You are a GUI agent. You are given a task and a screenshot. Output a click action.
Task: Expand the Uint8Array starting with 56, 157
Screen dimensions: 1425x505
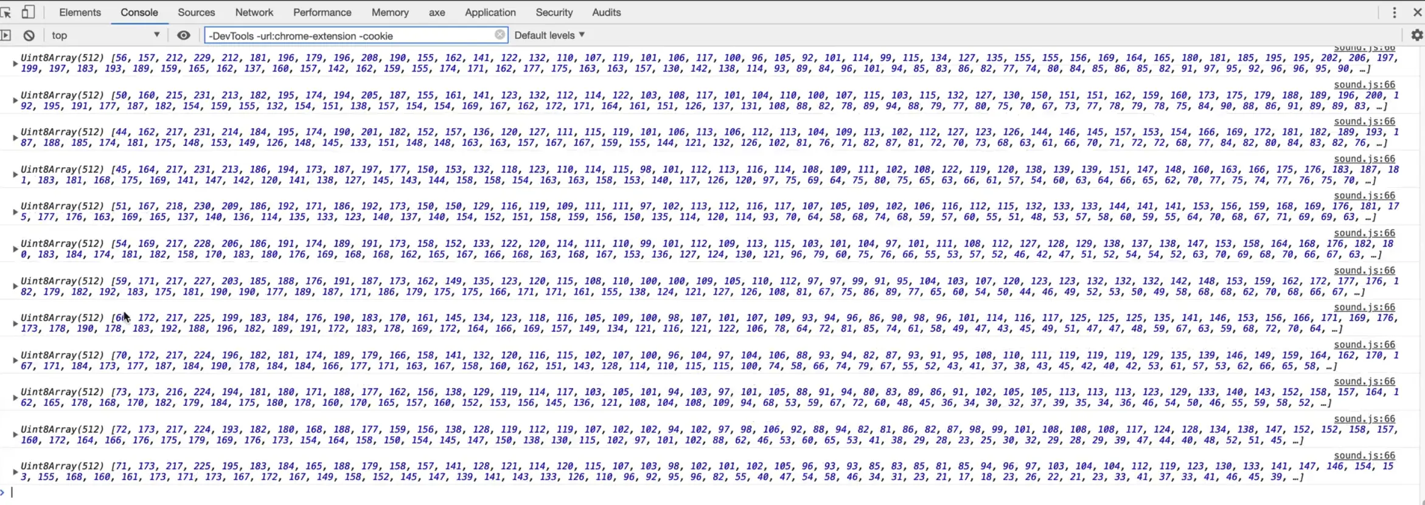tap(15, 63)
